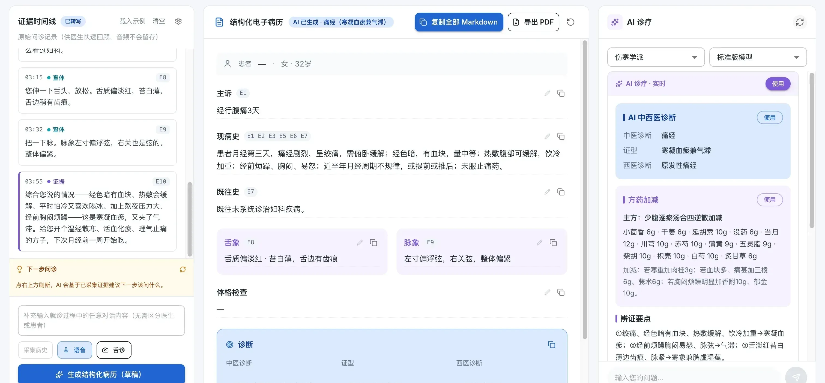Viewport: 825px width, 383px height.
Task: Click the 舌诊 camera button
Action: pyautogui.click(x=114, y=350)
